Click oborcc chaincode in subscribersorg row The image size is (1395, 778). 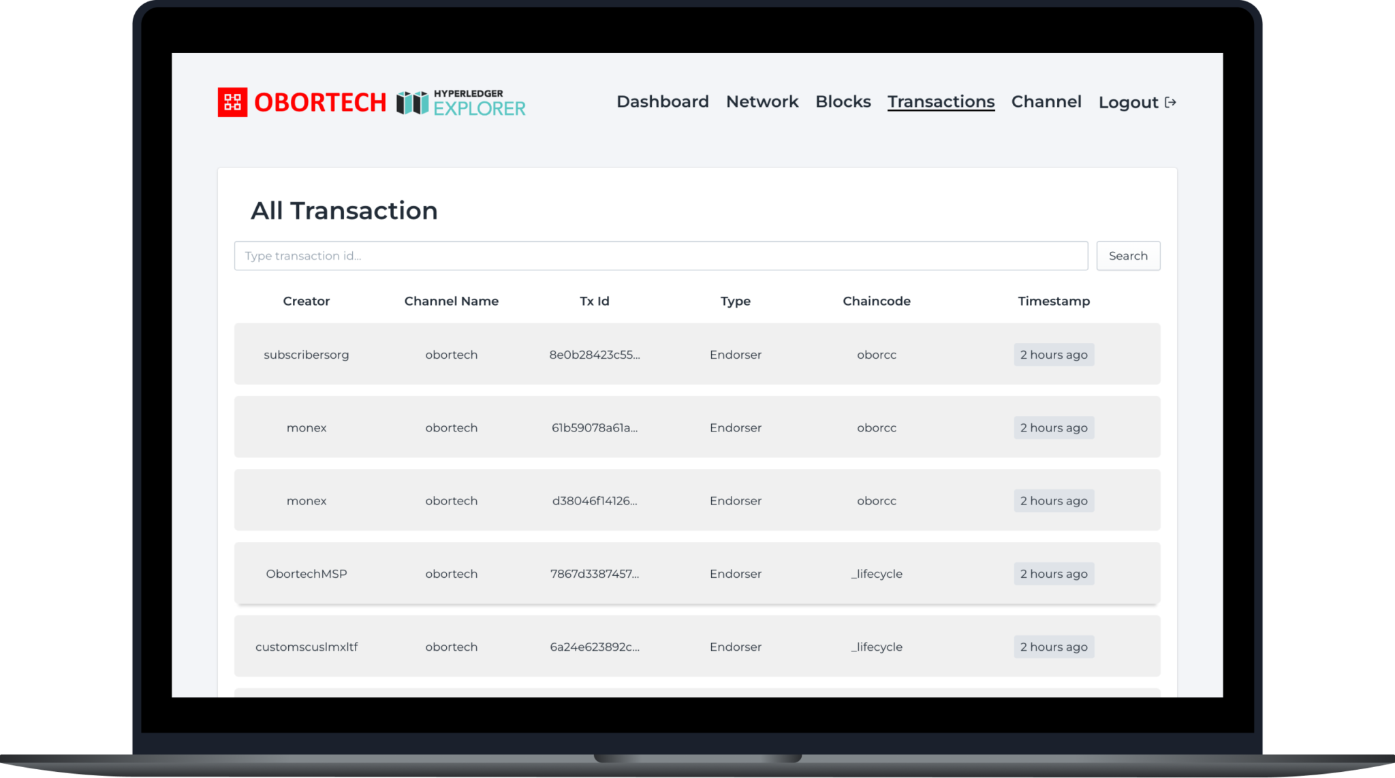[x=877, y=355]
